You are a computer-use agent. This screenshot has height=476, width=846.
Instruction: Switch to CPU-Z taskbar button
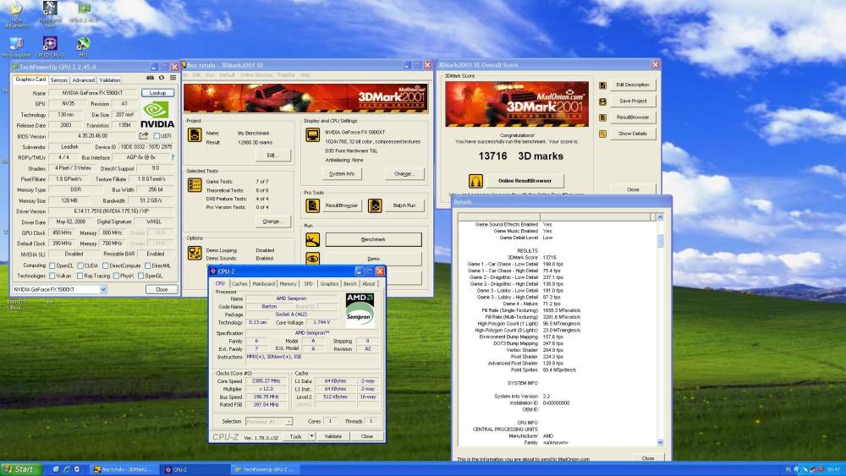click(x=195, y=469)
